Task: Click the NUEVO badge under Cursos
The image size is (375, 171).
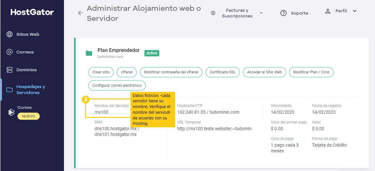Action: 29,116
